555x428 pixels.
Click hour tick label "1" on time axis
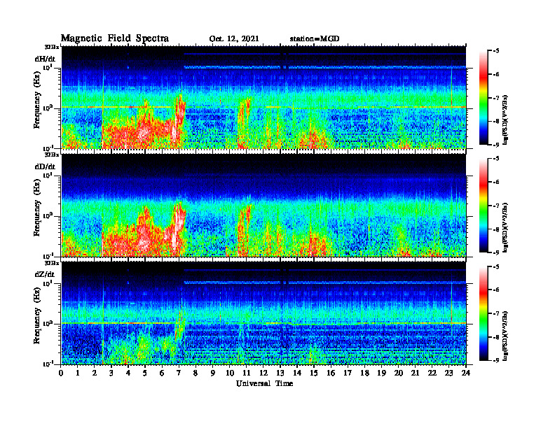[78, 373]
